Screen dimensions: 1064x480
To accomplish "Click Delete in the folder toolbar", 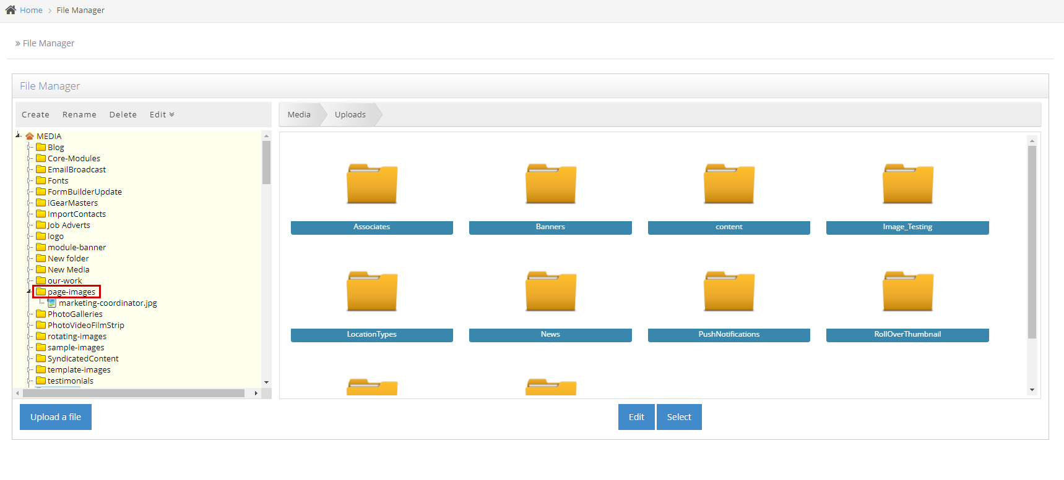I will click(x=123, y=115).
